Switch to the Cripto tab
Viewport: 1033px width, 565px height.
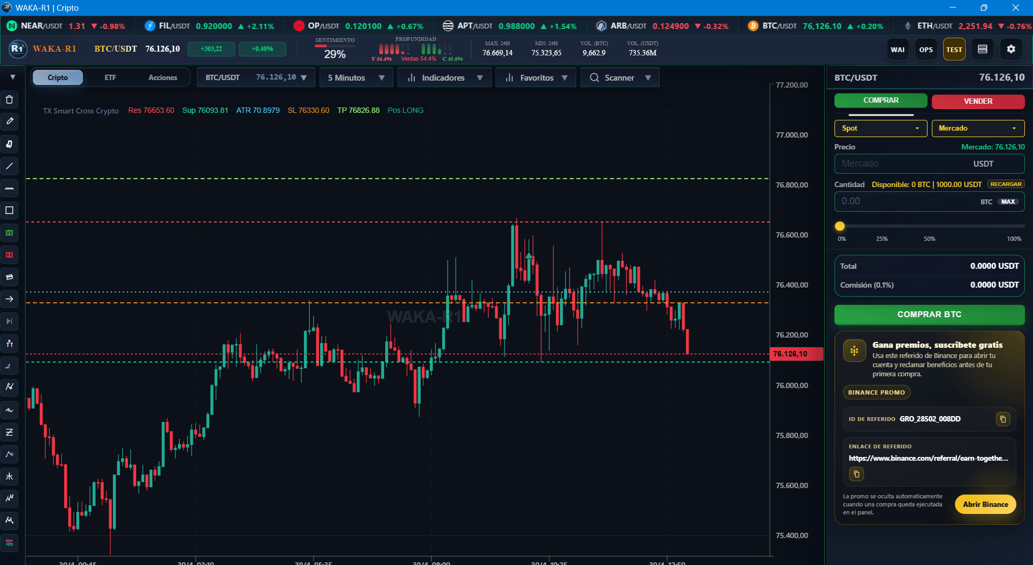coord(58,77)
